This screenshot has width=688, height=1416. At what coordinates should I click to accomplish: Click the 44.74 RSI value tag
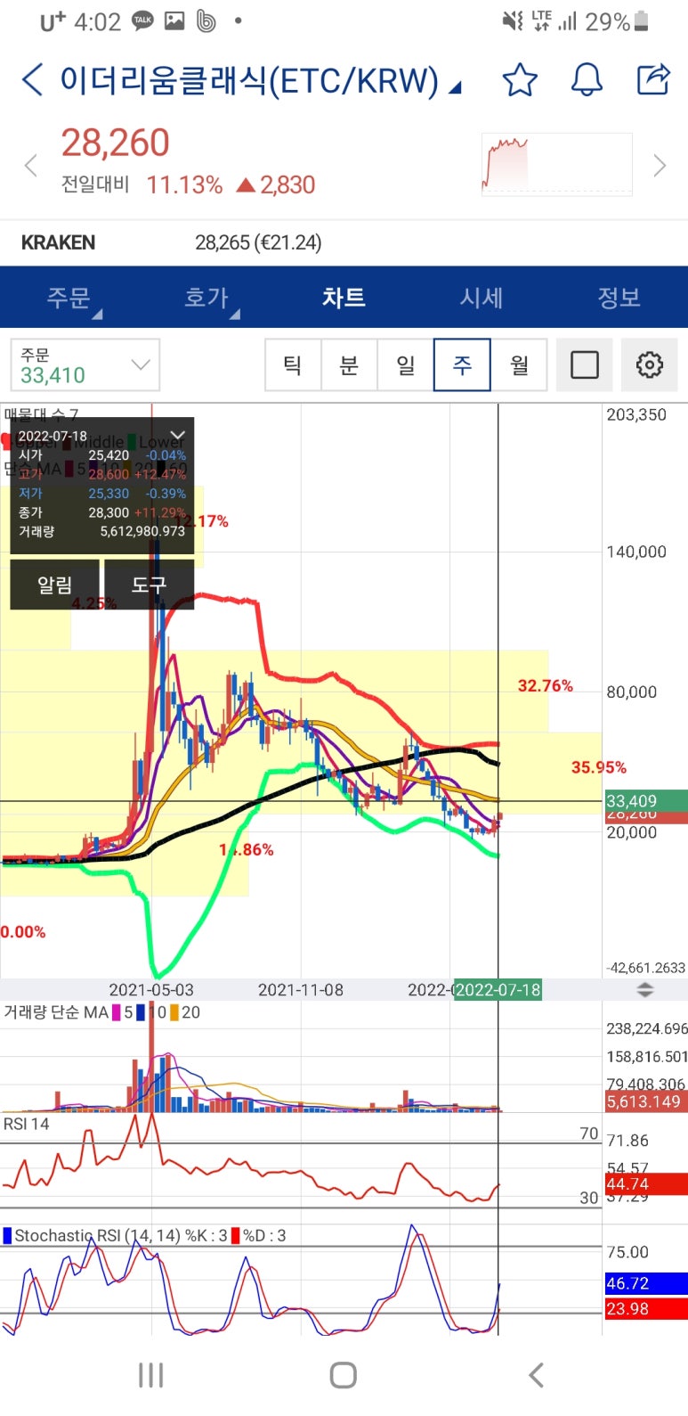(x=646, y=1184)
